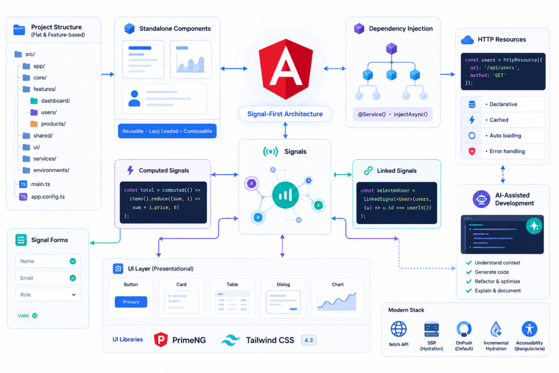Click the Tailwind 4.3 version badge
Image resolution: width=559 pixels, height=373 pixels.
click(308, 340)
